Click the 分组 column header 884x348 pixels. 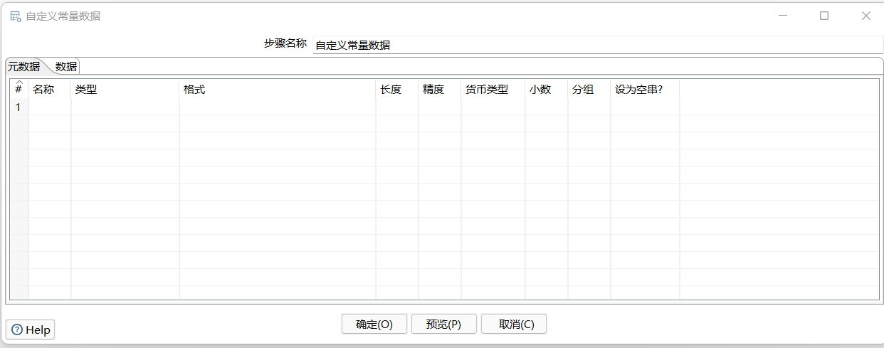[589, 90]
